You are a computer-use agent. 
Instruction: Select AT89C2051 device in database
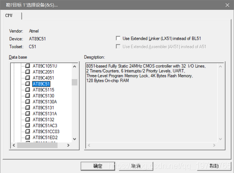43,72
